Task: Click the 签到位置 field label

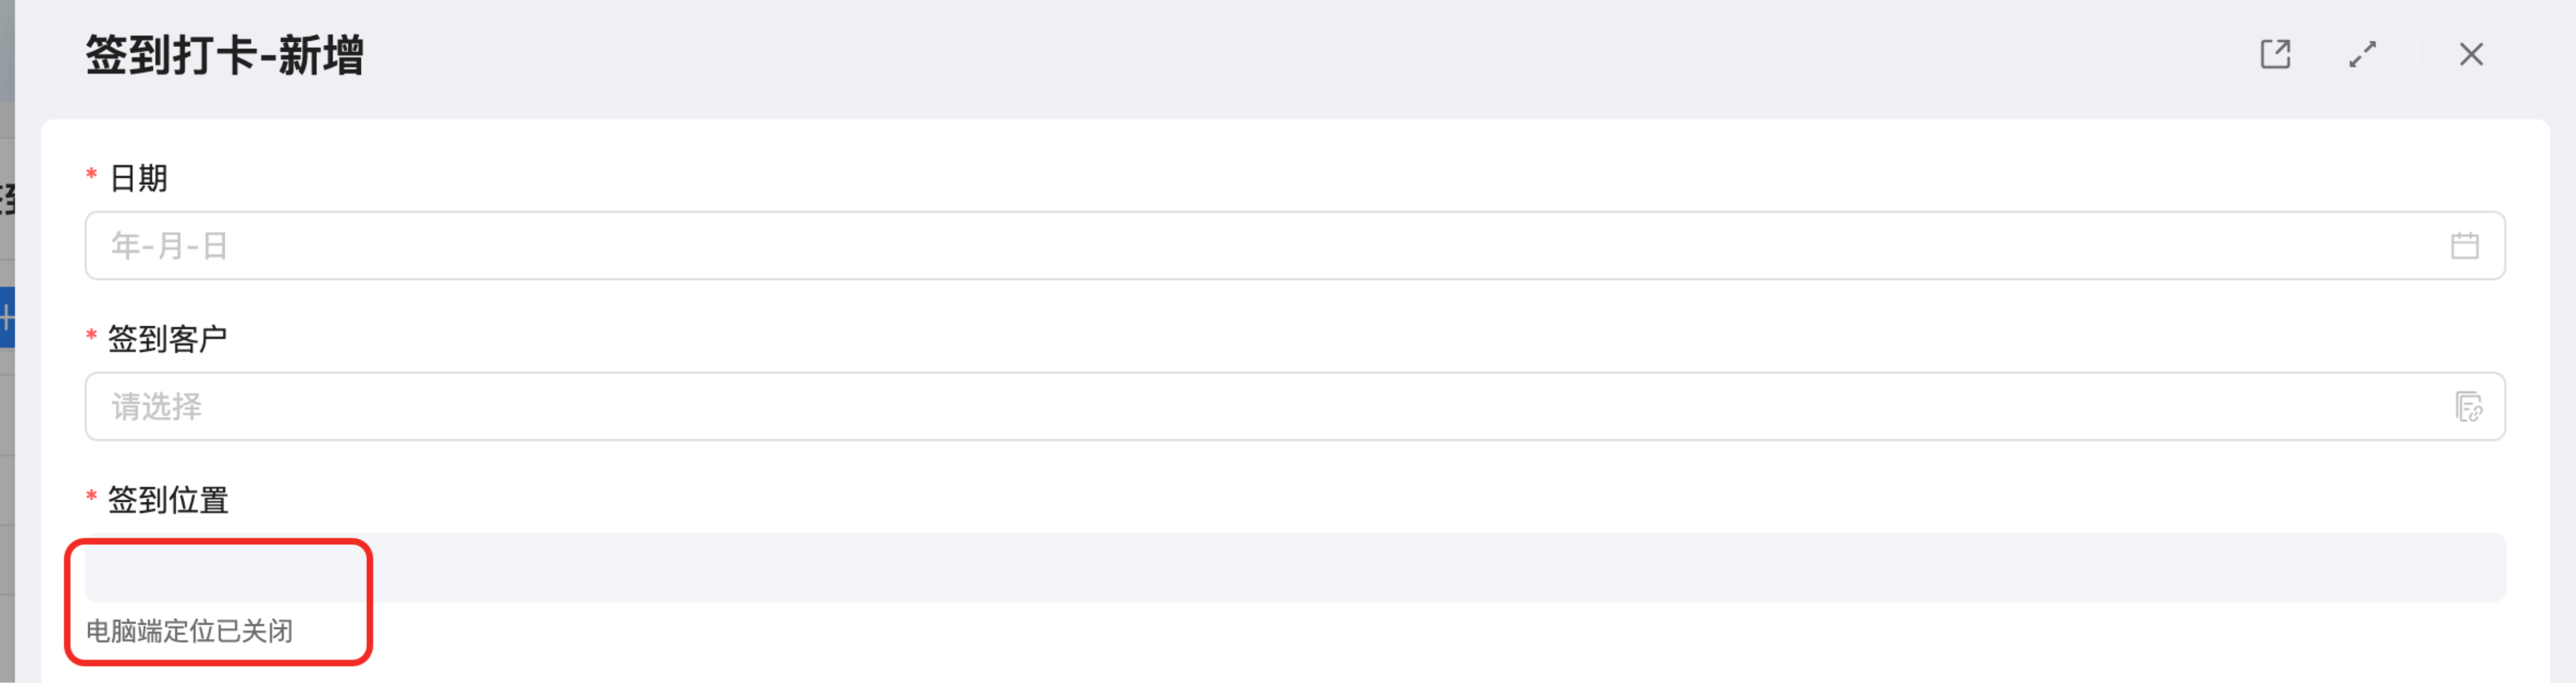Action: (167, 499)
